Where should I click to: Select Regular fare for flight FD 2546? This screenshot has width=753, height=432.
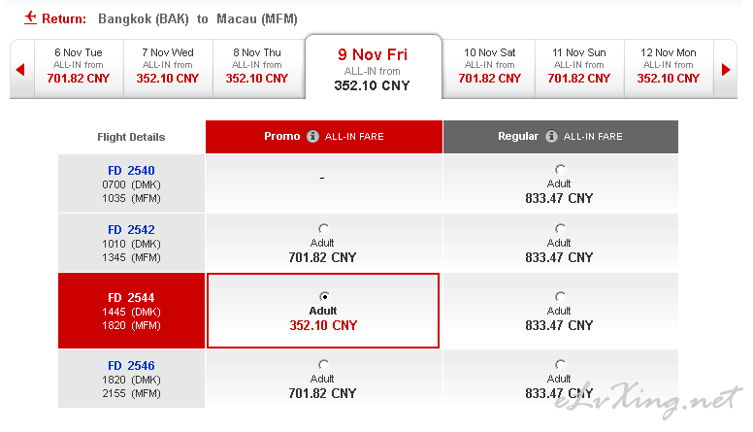coord(560,365)
